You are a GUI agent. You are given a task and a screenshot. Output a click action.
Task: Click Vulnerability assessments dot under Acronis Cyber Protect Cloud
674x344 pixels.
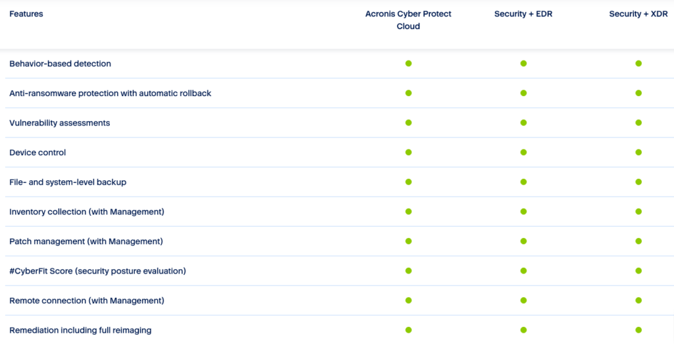(408, 123)
